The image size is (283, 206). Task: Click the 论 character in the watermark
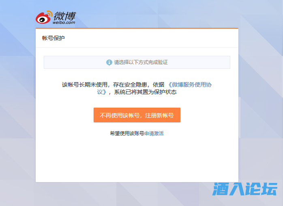253,189
